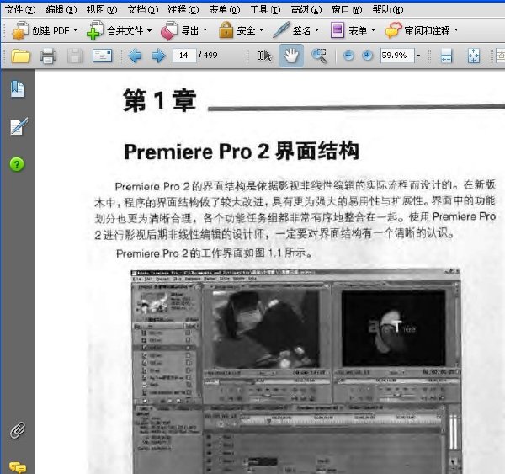Viewport: 505px width, 474px height.
Task: Click the 表单 toolbar icon
Action: point(338,30)
